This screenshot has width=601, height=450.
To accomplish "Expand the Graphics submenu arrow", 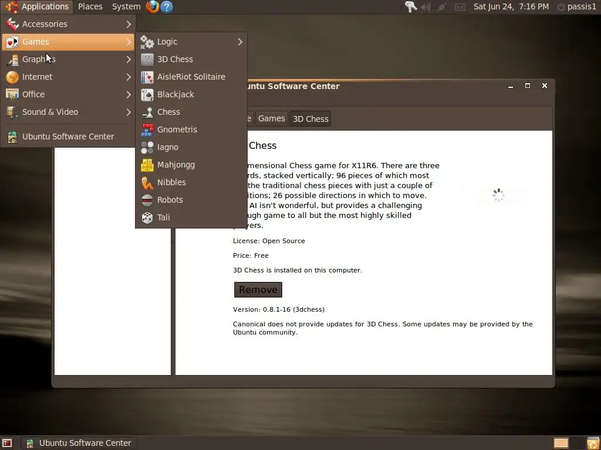I will (x=129, y=59).
